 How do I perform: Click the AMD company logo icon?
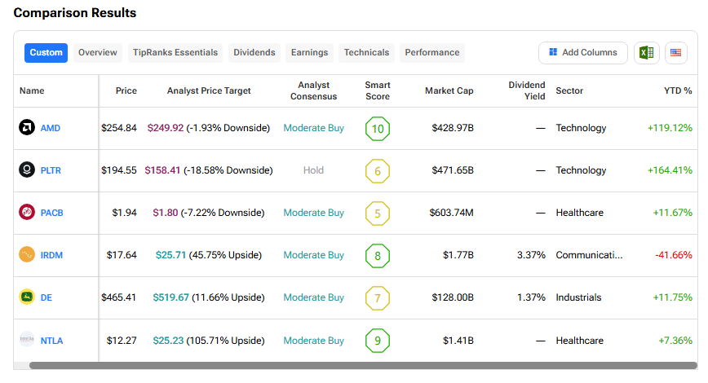[x=27, y=128]
